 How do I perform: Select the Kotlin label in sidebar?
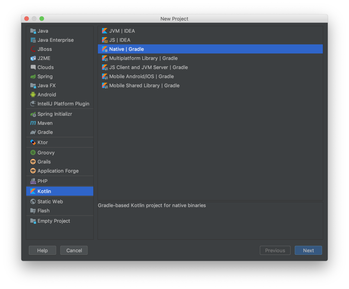(44, 191)
